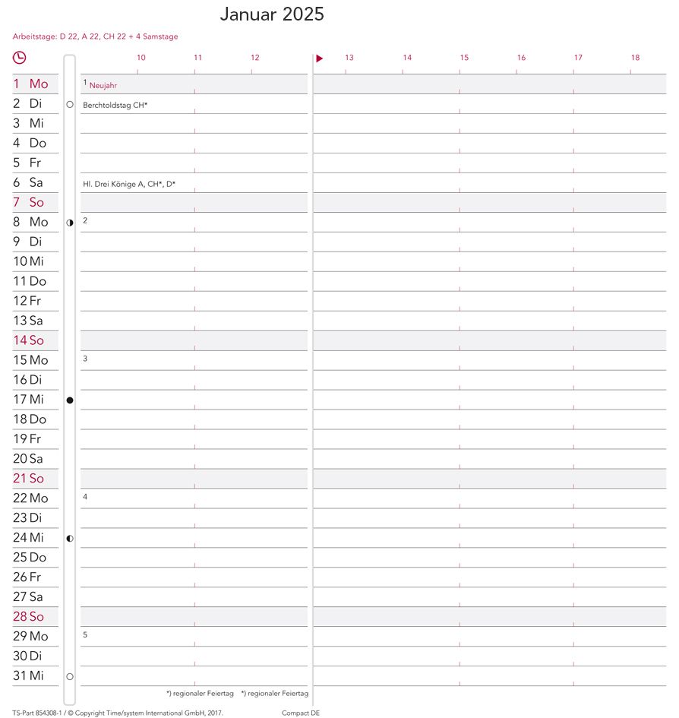Select the 7 So Sunday label
The width and height of the screenshot is (679, 718).
[28, 202]
